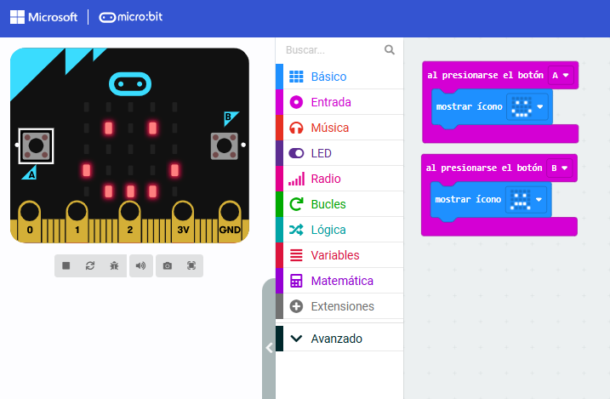Screen dimensions: 610x399
Task: Select the 'al presionarse el botón A' block
Action: [485, 75]
